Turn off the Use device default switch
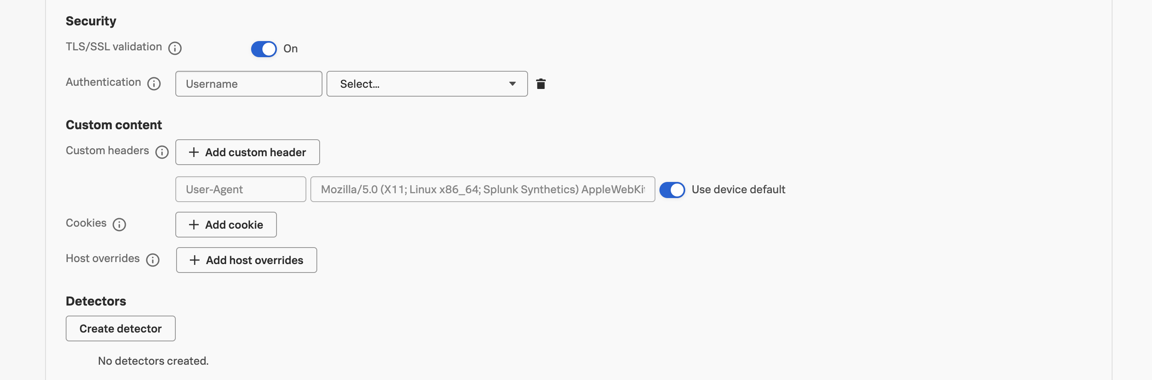 pos(672,190)
